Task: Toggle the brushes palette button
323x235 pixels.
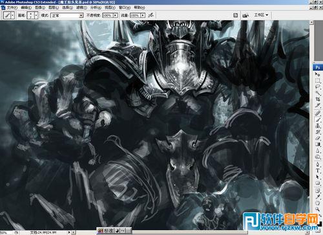Action: click(236, 16)
